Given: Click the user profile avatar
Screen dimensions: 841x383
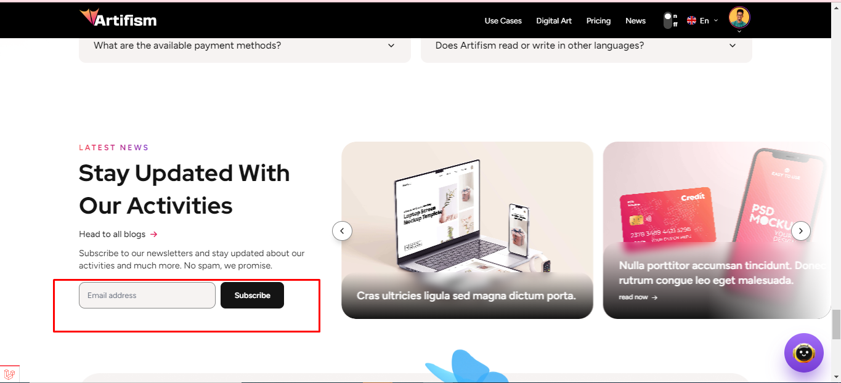Looking at the screenshot, I should coord(739,18).
